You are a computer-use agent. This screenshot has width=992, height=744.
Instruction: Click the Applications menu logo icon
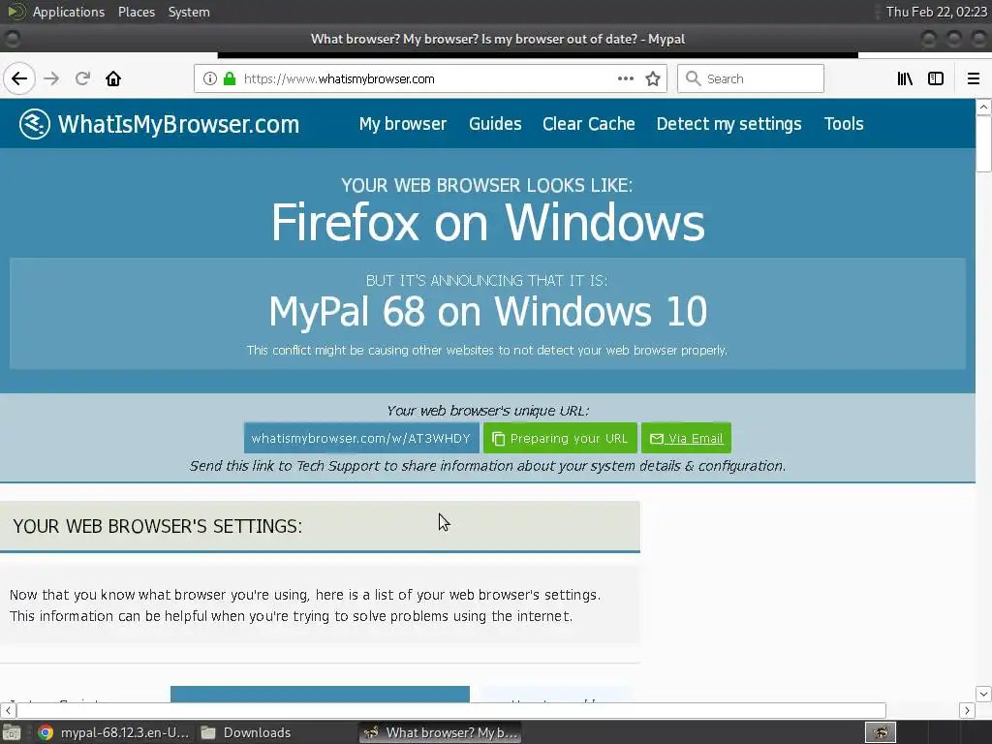coord(17,12)
